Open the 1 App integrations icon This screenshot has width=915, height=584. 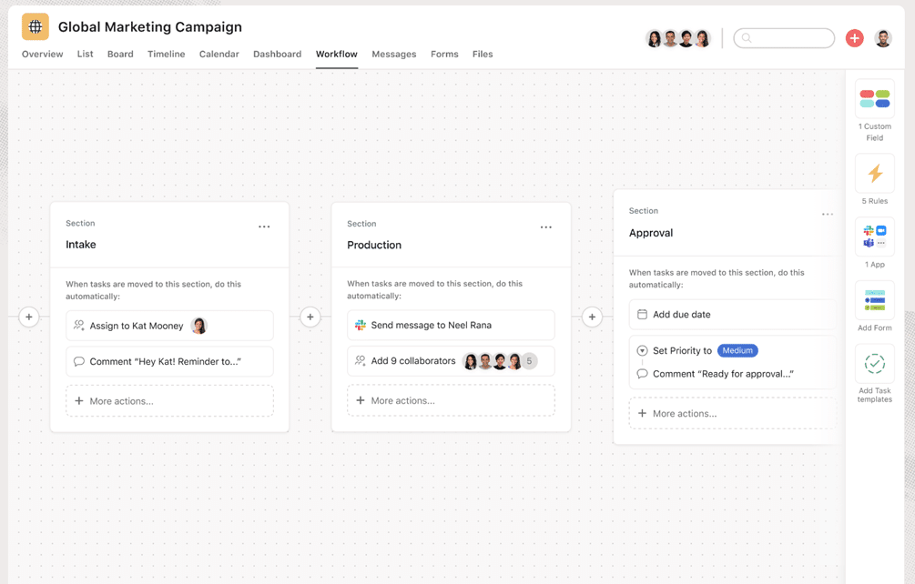[x=874, y=237]
